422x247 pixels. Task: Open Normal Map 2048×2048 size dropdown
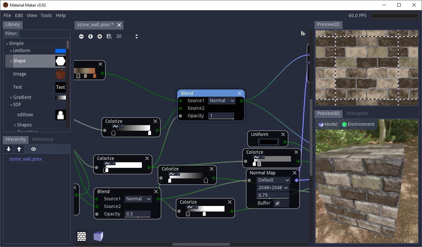(x=273, y=188)
